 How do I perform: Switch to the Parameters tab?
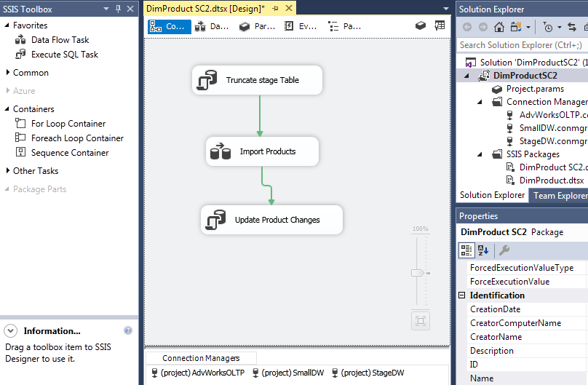click(x=257, y=26)
